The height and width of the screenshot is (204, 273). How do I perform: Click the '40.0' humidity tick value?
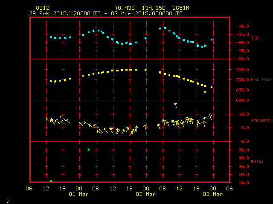[x=244, y=158]
